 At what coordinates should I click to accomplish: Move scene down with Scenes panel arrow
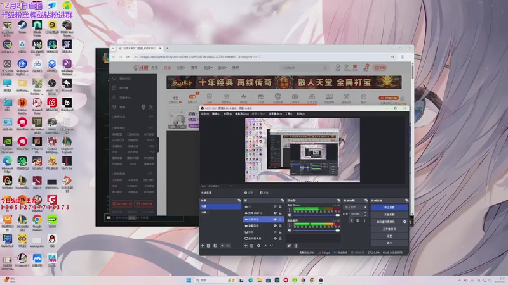[x=228, y=246]
